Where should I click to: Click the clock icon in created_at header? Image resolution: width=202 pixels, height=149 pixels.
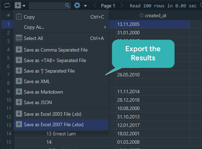tap(141, 15)
